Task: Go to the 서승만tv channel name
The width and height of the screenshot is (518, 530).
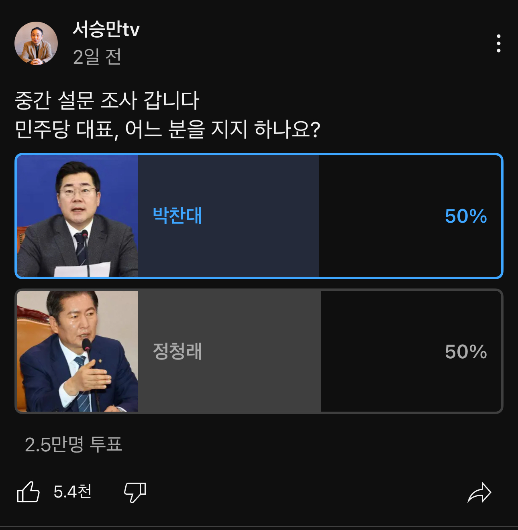Action: (106, 29)
